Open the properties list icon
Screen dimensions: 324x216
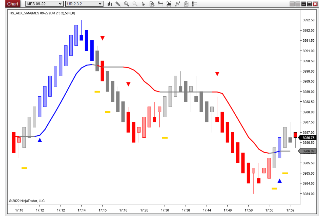pos(195,4)
